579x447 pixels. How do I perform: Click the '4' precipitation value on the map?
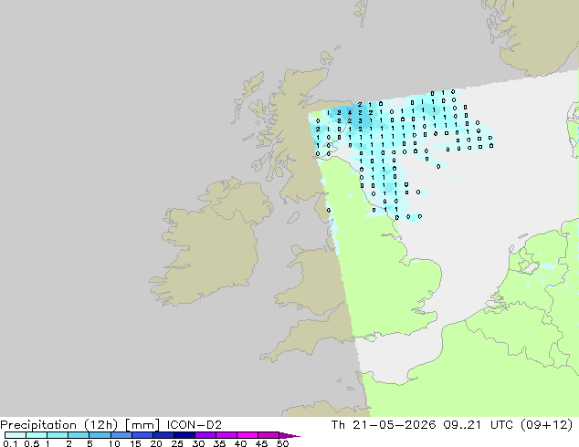(350, 113)
